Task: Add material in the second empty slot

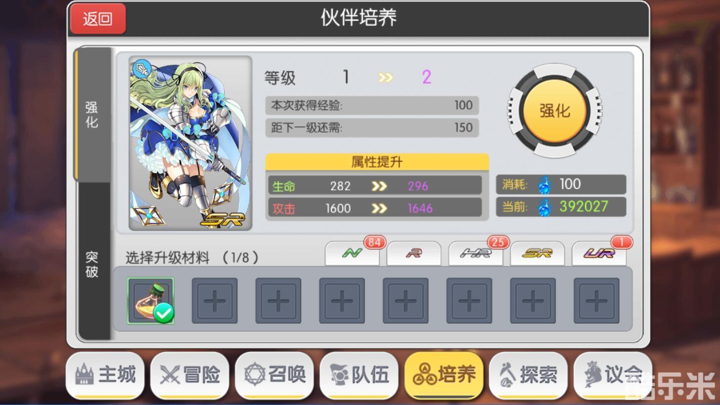Action: pyautogui.click(x=278, y=301)
